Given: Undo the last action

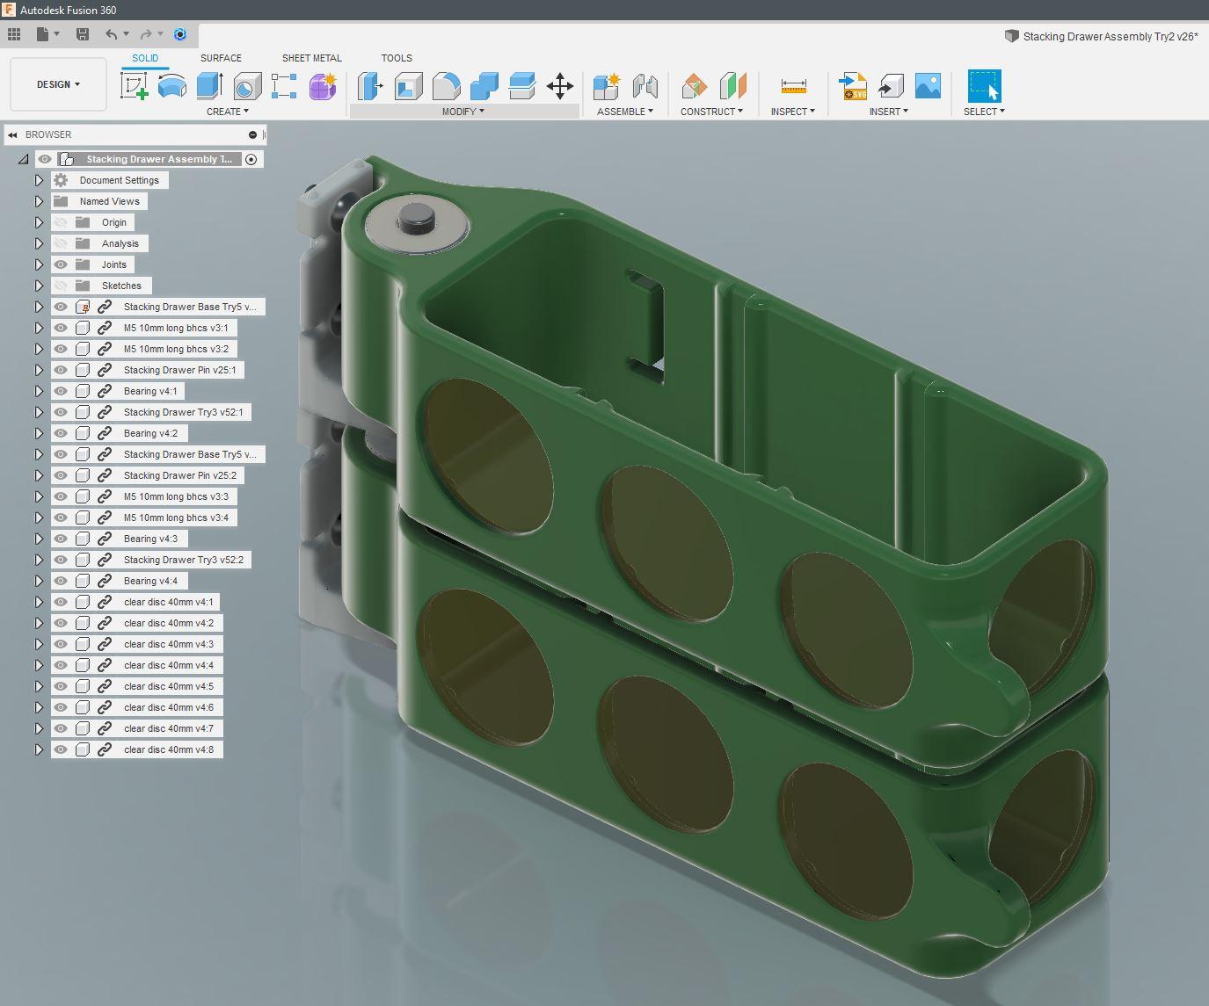Looking at the screenshot, I should (x=111, y=34).
